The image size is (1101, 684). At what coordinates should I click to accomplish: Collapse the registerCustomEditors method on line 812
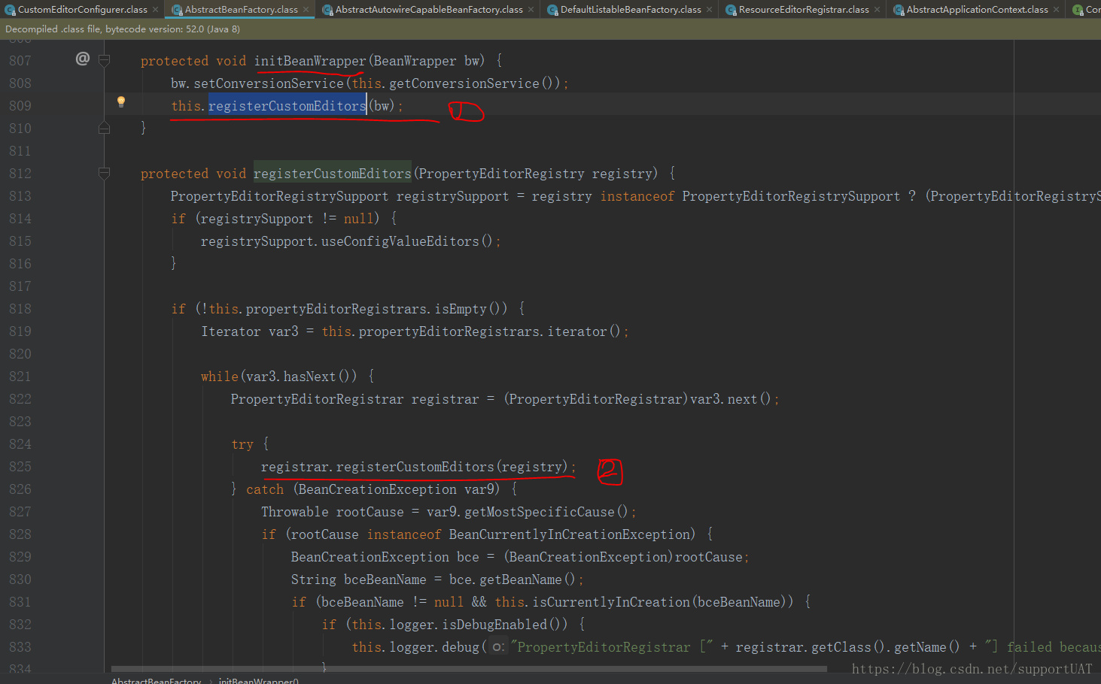[105, 173]
